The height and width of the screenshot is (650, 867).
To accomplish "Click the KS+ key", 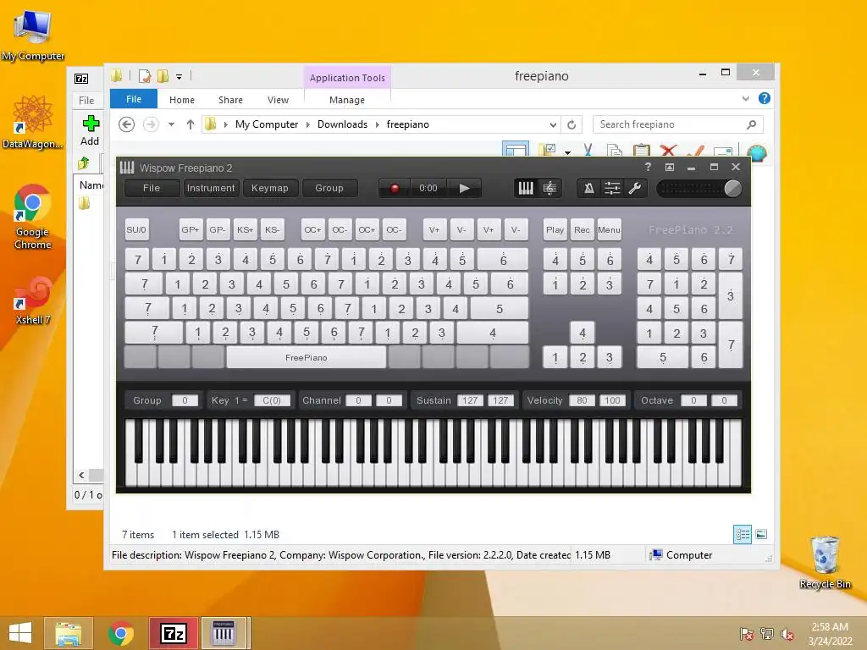I will [x=245, y=230].
